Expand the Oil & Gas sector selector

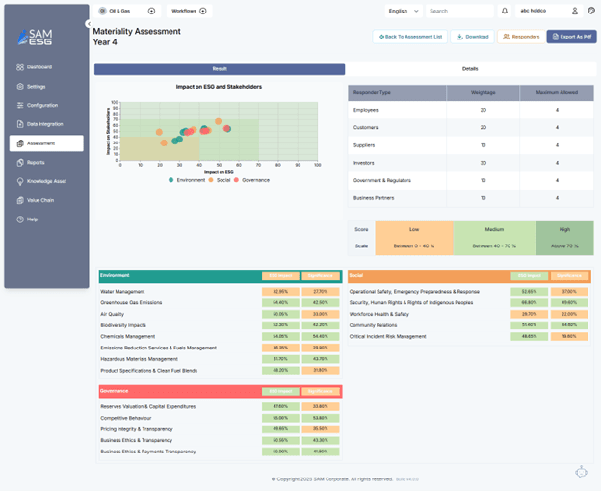pos(151,11)
